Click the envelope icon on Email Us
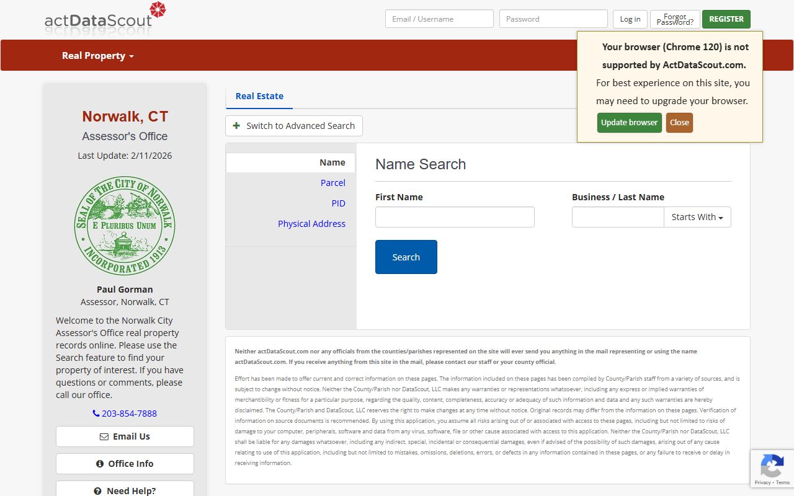Screen dimensions: 794x496 (x=104, y=436)
